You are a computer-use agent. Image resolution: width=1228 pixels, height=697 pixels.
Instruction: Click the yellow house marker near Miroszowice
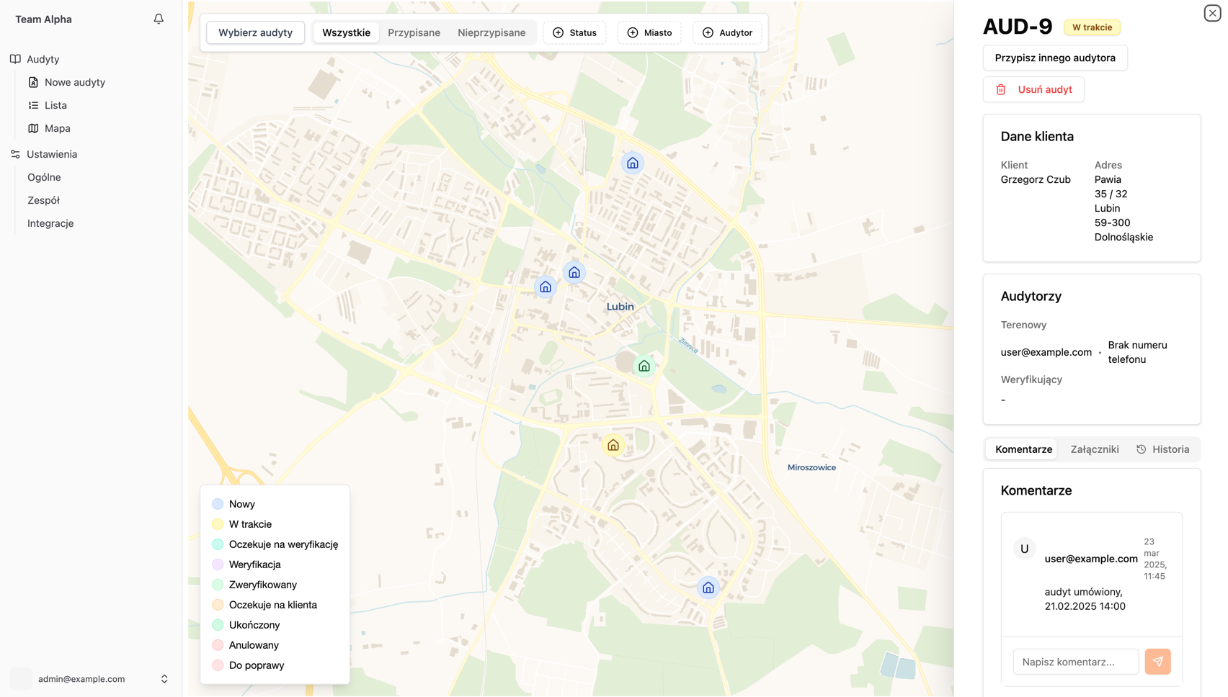point(613,445)
